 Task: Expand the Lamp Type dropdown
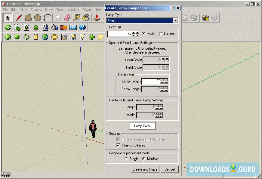point(175,21)
